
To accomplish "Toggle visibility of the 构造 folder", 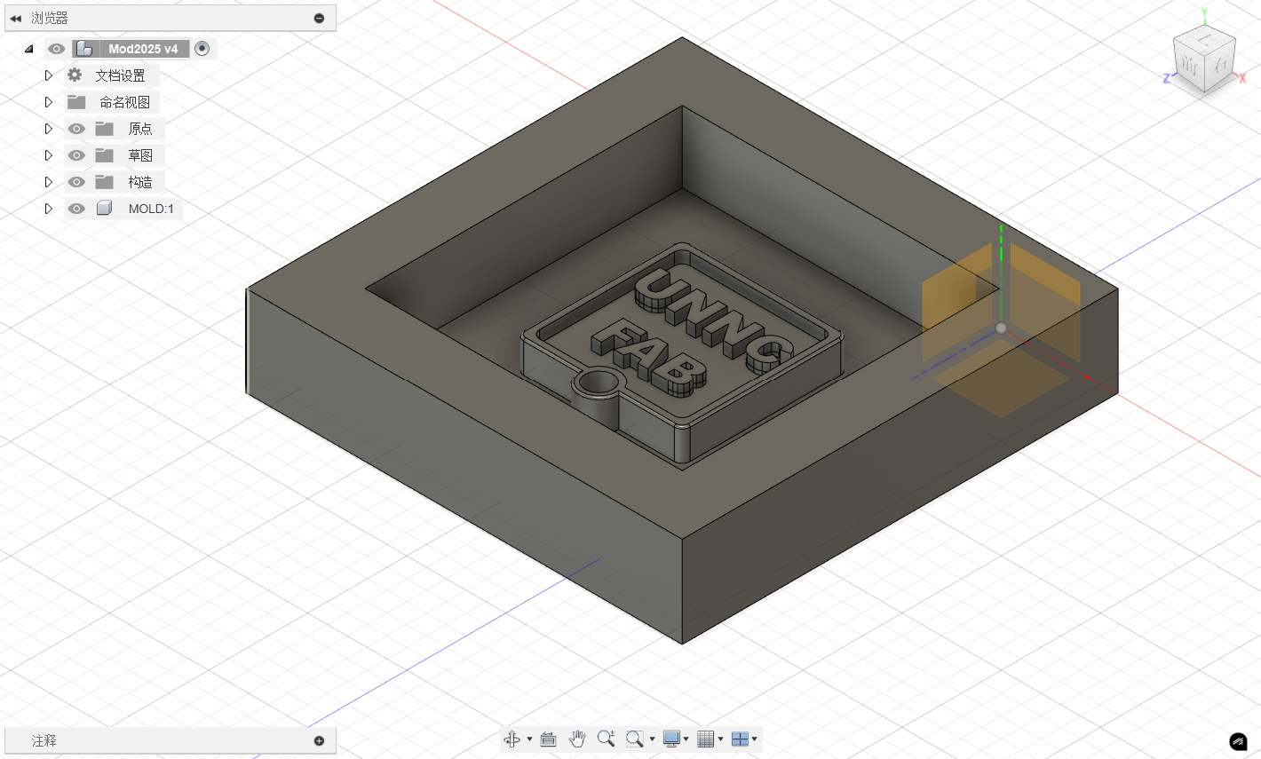I will click(x=76, y=182).
